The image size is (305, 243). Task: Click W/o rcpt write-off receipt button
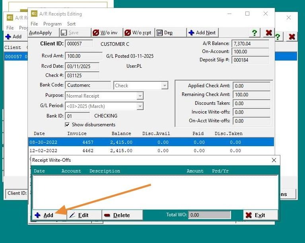click(x=139, y=33)
